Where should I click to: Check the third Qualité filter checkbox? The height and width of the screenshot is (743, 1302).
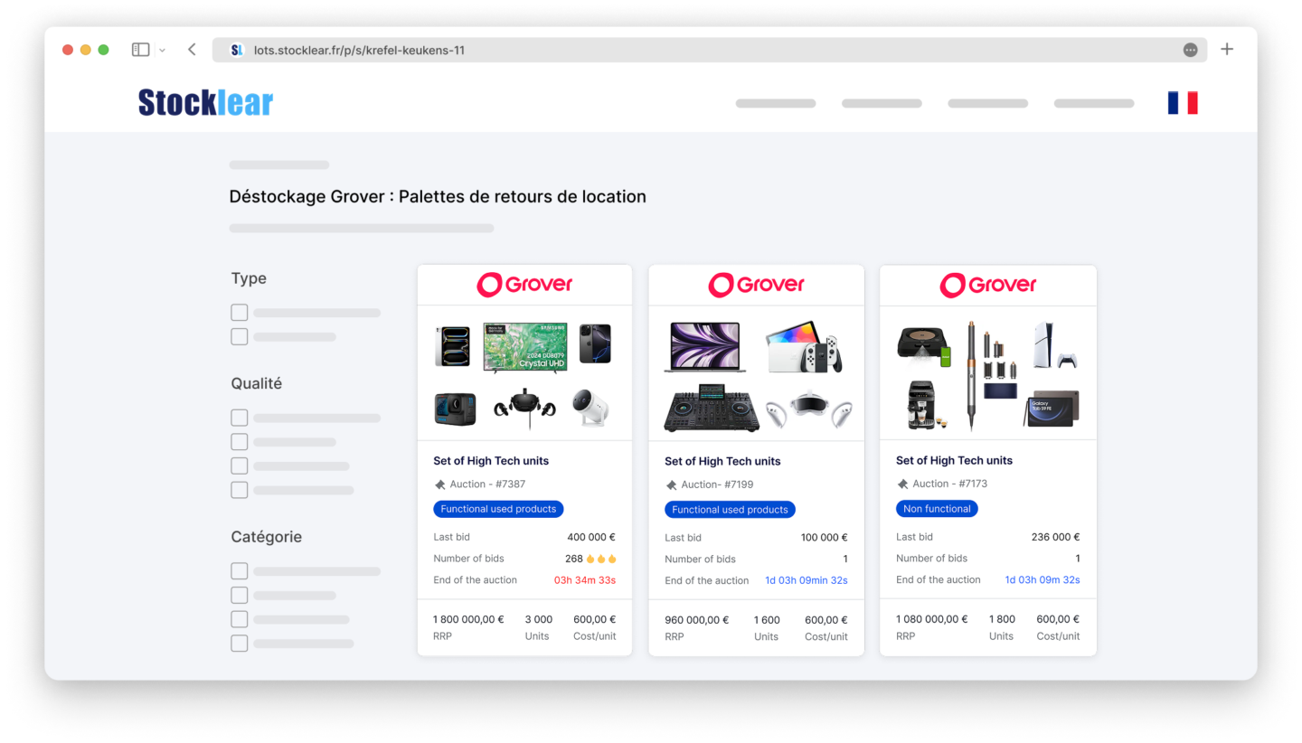pyautogui.click(x=239, y=466)
